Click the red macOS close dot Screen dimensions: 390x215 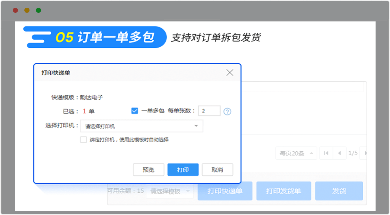click(15, 10)
